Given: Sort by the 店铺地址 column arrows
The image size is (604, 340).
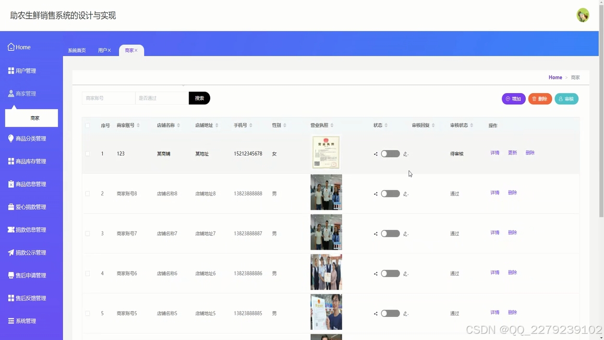Looking at the screenshot, I should [x=217, y=125].
